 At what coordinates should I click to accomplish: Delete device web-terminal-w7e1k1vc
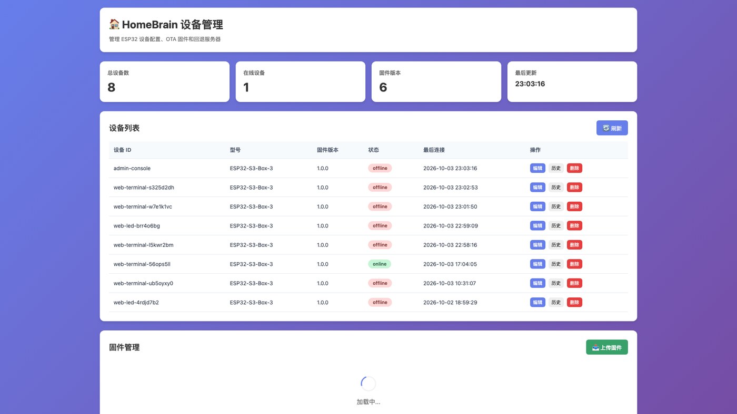574,206
